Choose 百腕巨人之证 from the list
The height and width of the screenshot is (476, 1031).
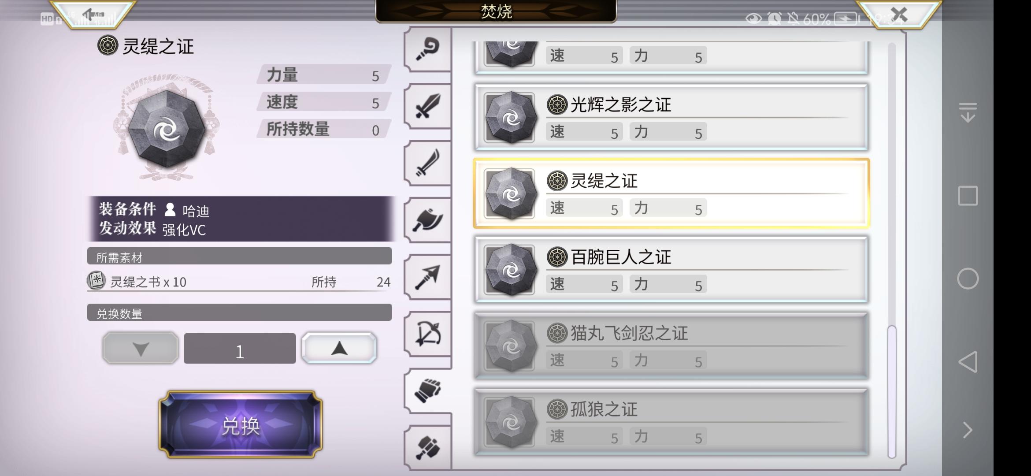coord(671,270)
